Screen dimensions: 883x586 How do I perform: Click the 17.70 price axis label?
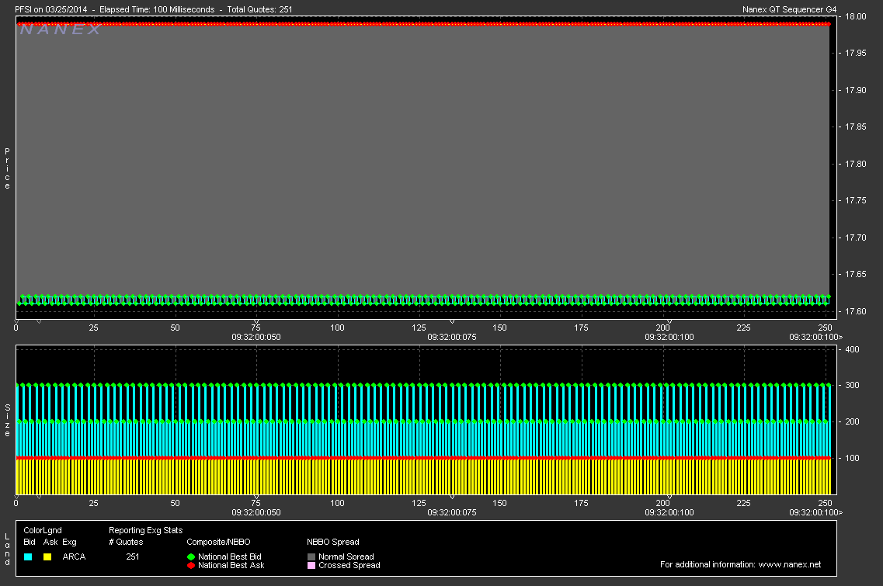pyautogui.click(x=855, y=238)
